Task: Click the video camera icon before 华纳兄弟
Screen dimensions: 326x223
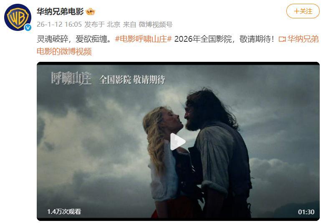Action: pyautogui.click(x=282, y=39)
